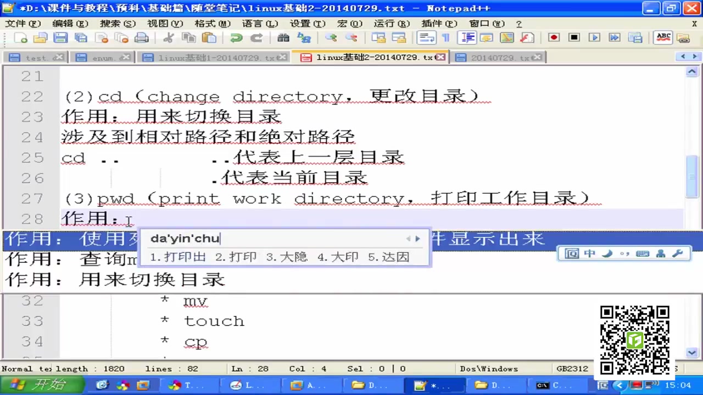This screenshot has width=703, height=395.
Task: Click the editor vertical scrollbar thumb
Action: click(x=693, y=176)
